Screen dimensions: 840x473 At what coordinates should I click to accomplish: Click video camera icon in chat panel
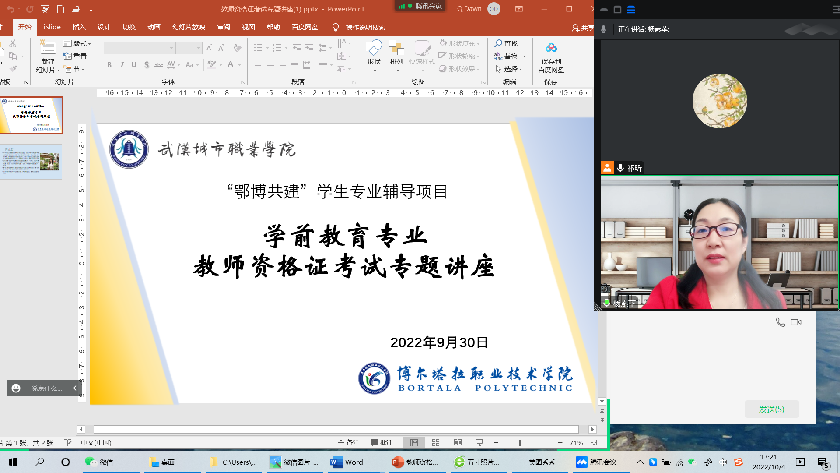pyautogui.click(x=796, y=322)
